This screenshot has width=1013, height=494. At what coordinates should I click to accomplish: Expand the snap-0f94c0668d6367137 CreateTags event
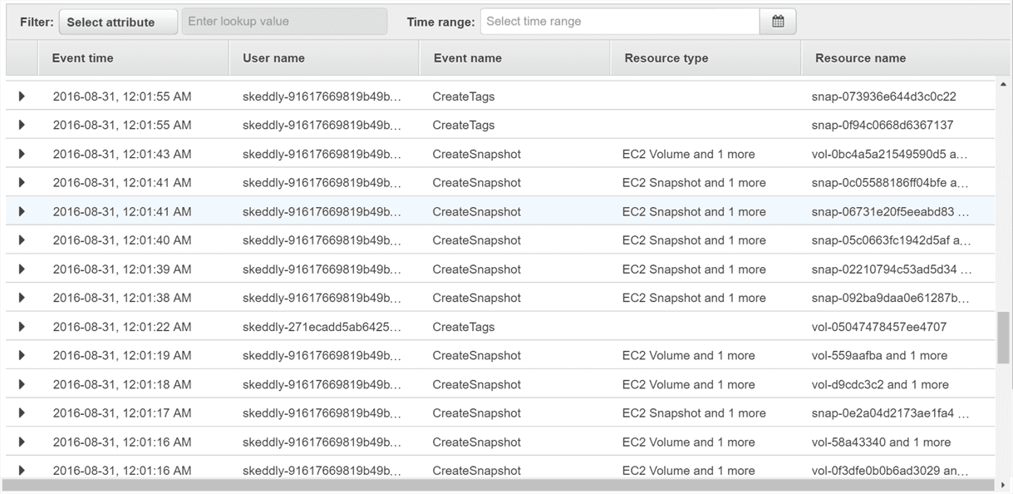click(22, 126)
